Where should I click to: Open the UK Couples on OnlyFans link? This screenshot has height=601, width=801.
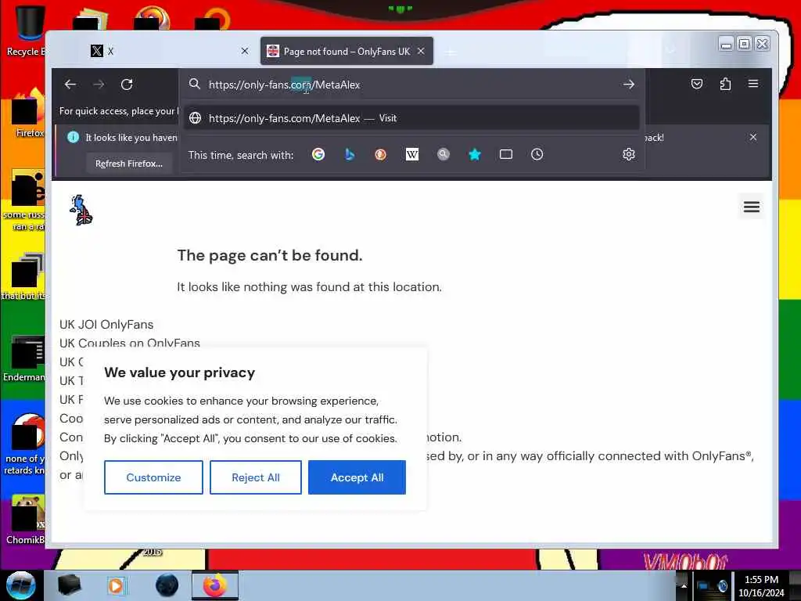tap(130, 343)
